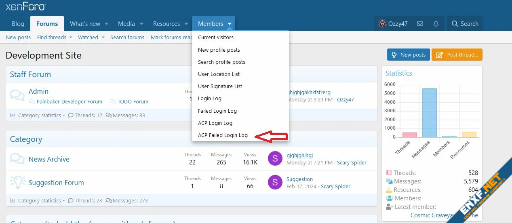The width and height of the screenshot is (512, 223).
Task: Click the Ozzy47 user avatar
Action: [382, 24]
